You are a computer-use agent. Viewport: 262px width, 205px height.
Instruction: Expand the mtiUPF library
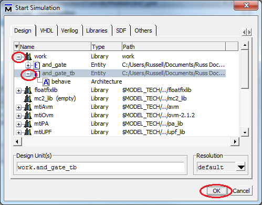click(x=18, y=132)
